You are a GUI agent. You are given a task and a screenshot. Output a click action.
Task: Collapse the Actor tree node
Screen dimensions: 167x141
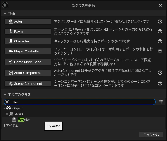[7, 114]
